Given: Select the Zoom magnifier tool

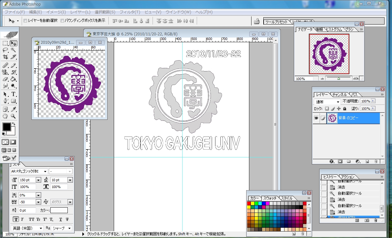Looking at the screenshot, I should click(x=13, y=116).
